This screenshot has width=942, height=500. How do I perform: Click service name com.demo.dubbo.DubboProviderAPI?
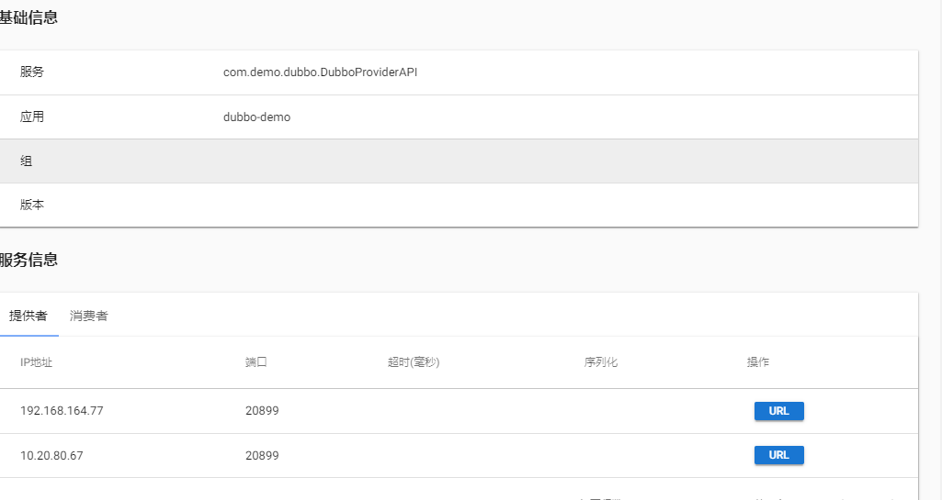pos(321,72)
